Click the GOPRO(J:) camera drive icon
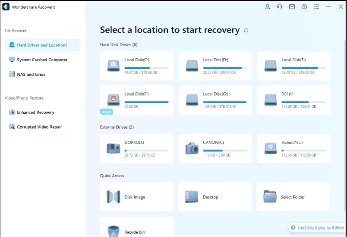The height and width of the screenshot is (237, 347). pos(114,148)
